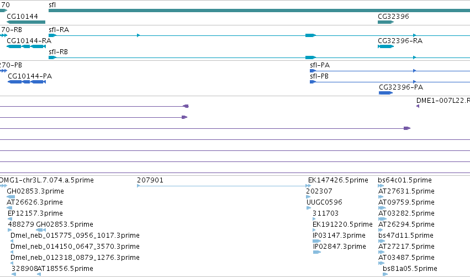Click the sfl-PB protein label
The height and width of the screenshot is (277, 470).
tap(319, 76)
